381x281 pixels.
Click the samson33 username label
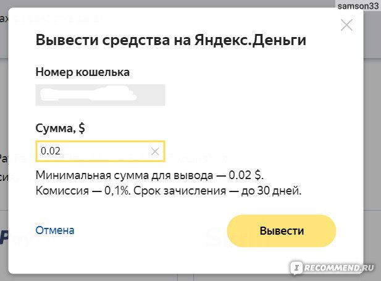(358, 6)
